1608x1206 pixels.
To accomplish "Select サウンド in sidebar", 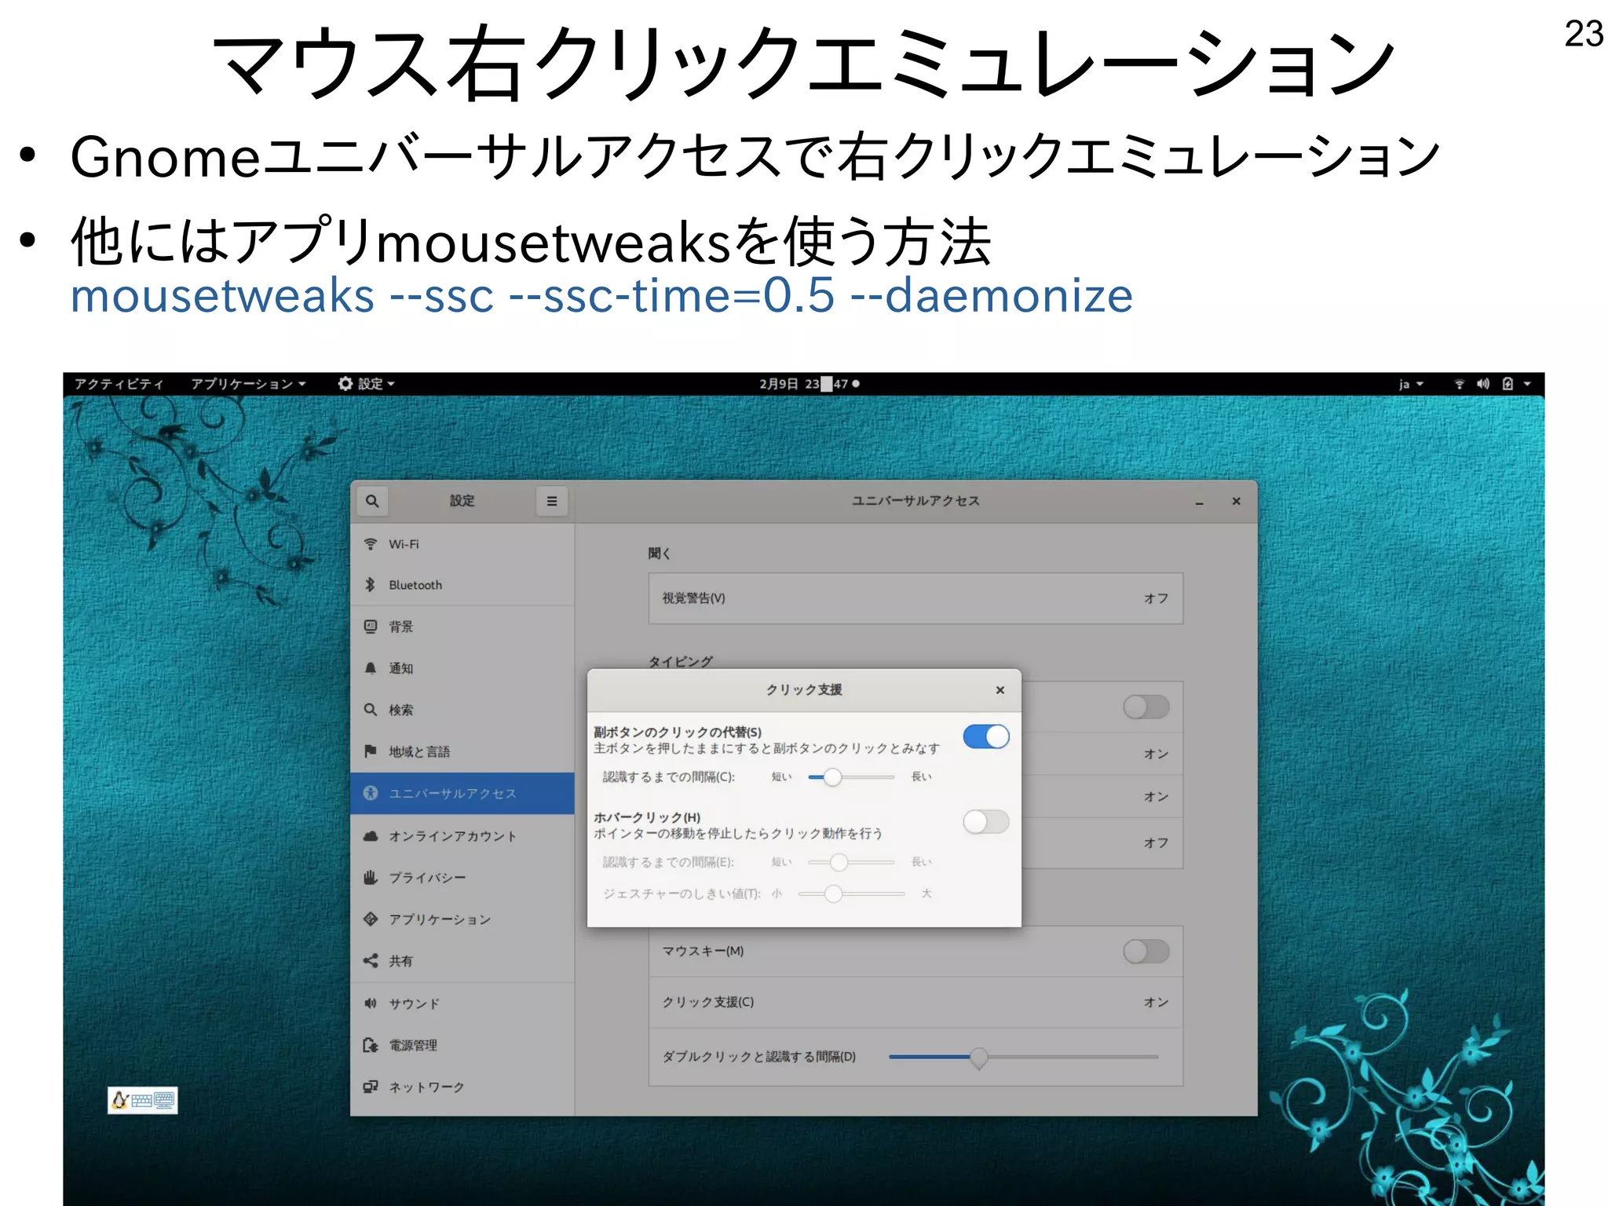I will pyautogui.click(x=462, y=1003).
